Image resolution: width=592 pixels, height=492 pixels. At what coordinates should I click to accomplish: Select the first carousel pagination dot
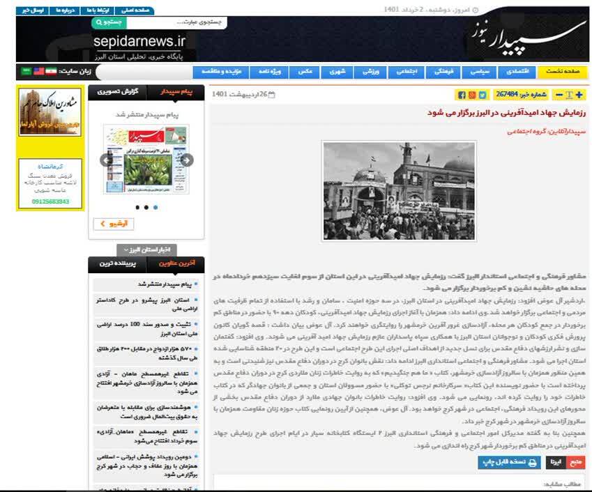pyautogui.click(x=137, y=207)
